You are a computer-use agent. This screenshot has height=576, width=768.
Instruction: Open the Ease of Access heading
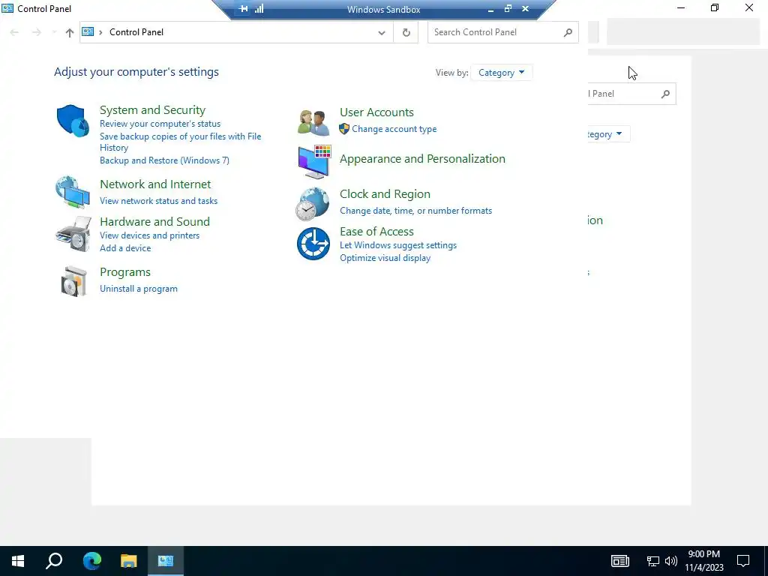tap(376, 231)
